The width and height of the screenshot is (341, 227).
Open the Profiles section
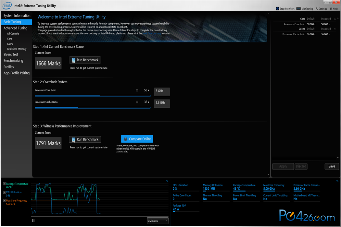click(x=8, y=67)
